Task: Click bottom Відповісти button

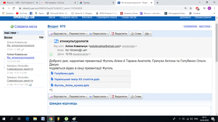Action: click(58, 97)
